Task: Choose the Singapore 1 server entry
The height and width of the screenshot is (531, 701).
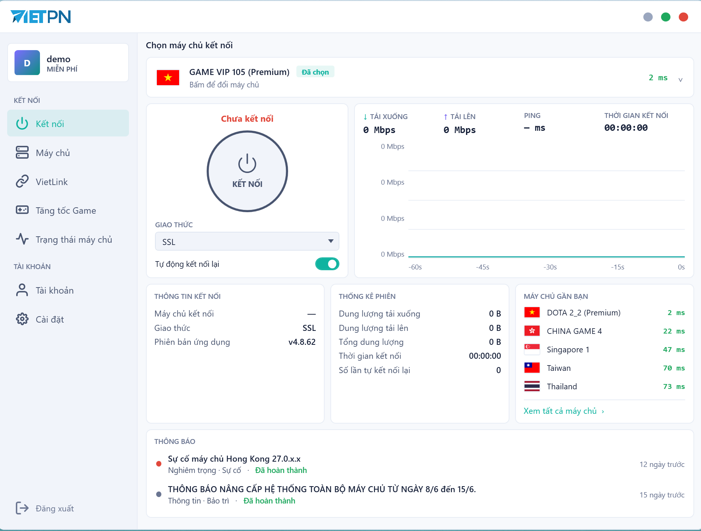Action: click(x=604, y=349)
